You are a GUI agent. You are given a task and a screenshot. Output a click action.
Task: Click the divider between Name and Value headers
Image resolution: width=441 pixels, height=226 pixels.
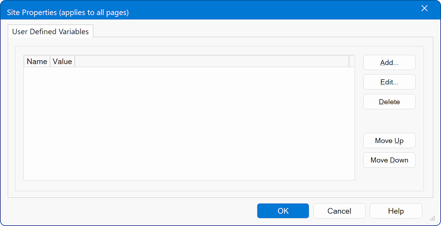[50, 62]
